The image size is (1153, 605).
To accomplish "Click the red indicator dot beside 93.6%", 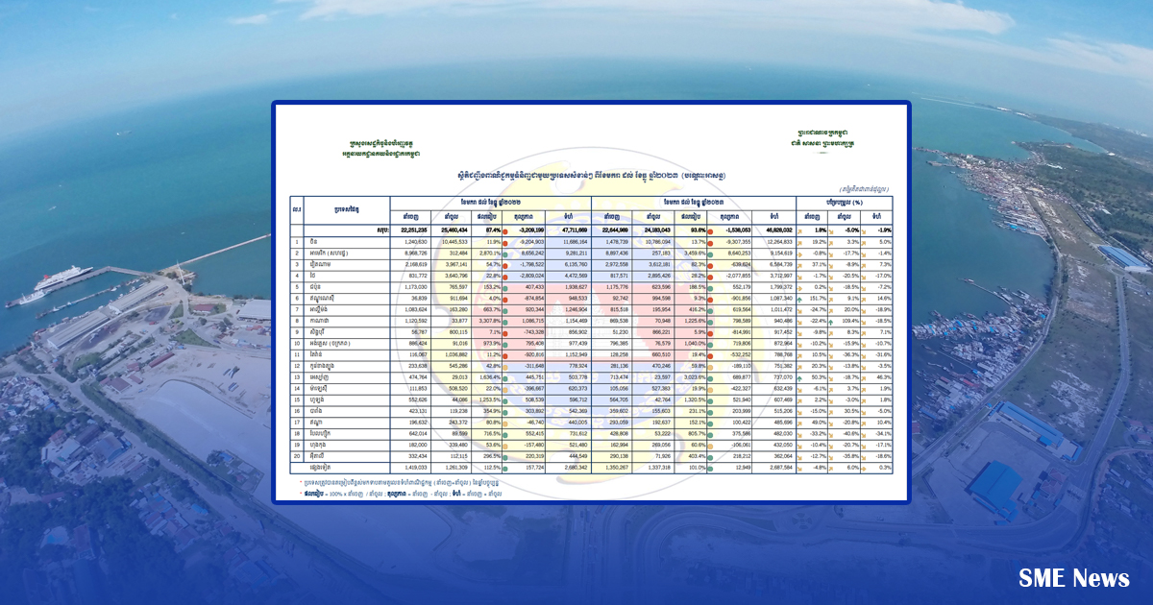I will click(709, 231).
